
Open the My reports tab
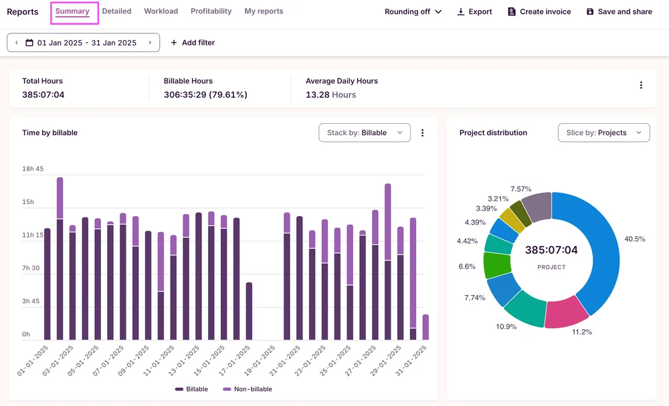pyautogui.click(x=264, y=11)
